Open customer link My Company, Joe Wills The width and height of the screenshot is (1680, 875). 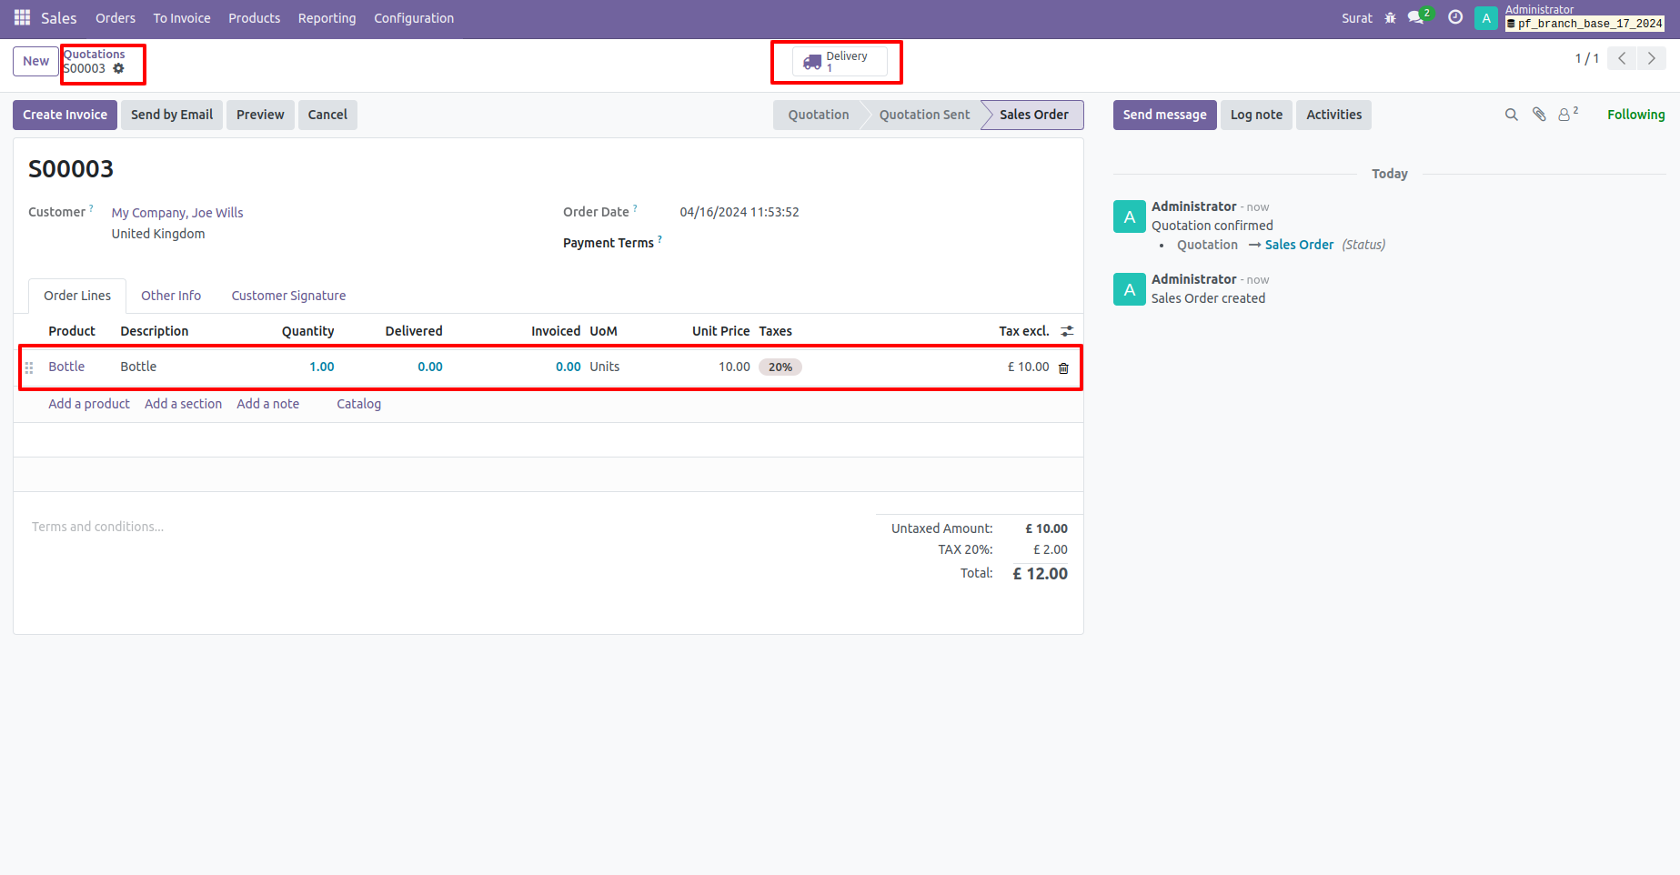pos(177,212)
